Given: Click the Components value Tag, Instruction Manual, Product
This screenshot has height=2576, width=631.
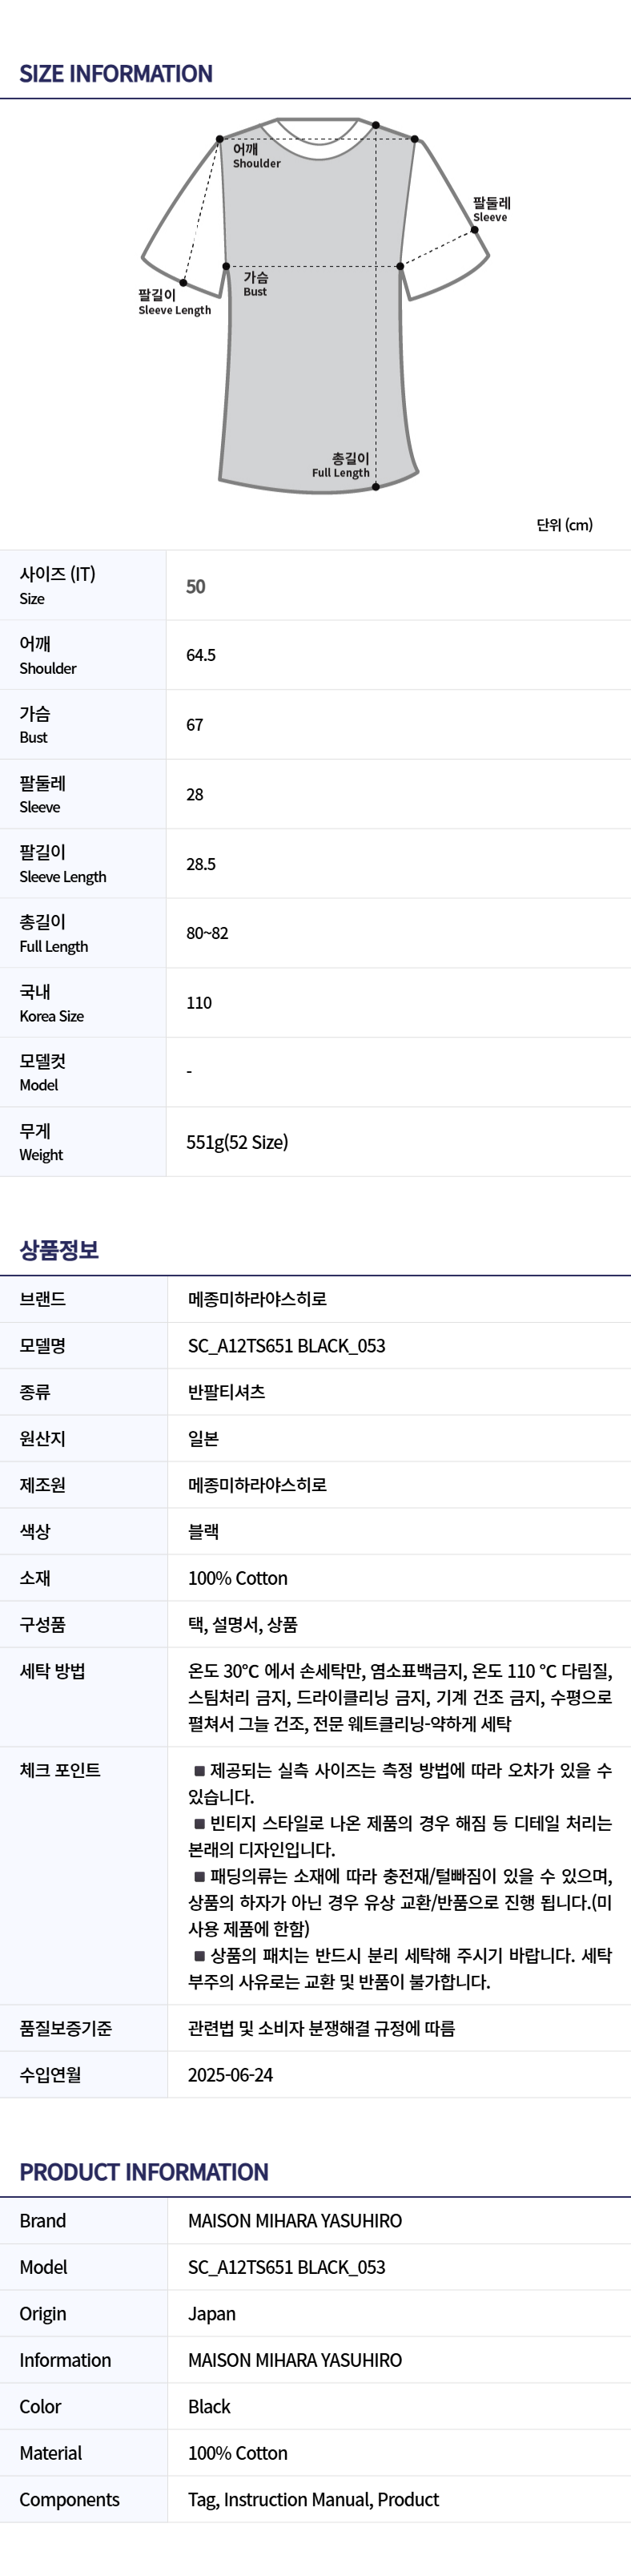Looking at the screenshot, I should pos(313,2500).
